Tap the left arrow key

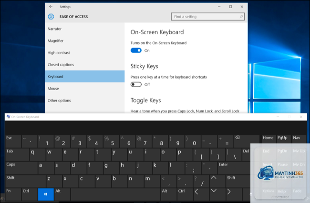click(x=201, y=194)
